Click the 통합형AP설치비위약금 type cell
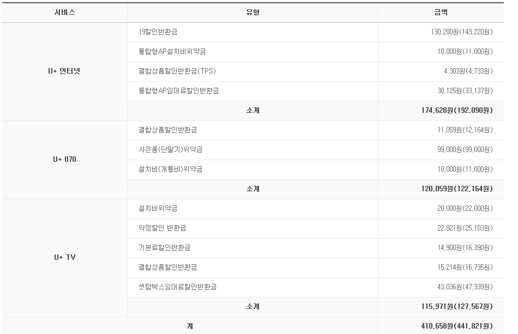This screenshot has width=518, height=334. pos(172,52)
